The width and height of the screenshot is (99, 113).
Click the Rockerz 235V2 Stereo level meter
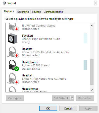click(85, 65)
